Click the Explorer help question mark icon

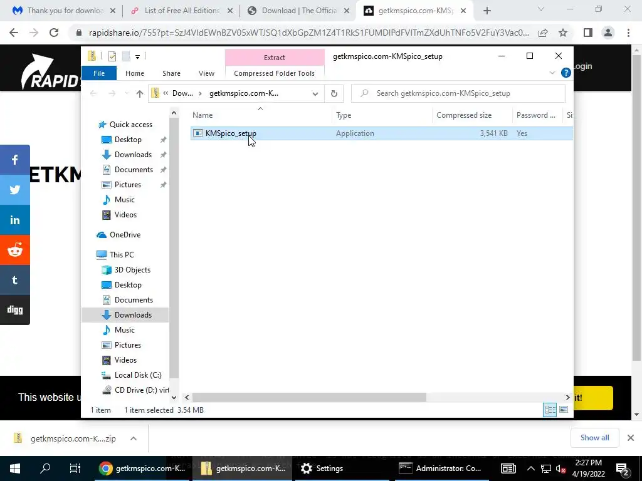566,73
